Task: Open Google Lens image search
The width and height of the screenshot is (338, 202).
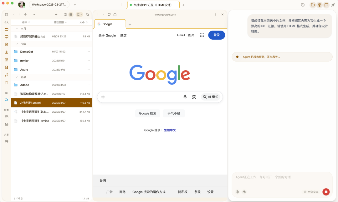Action: (x=194, y=97)
